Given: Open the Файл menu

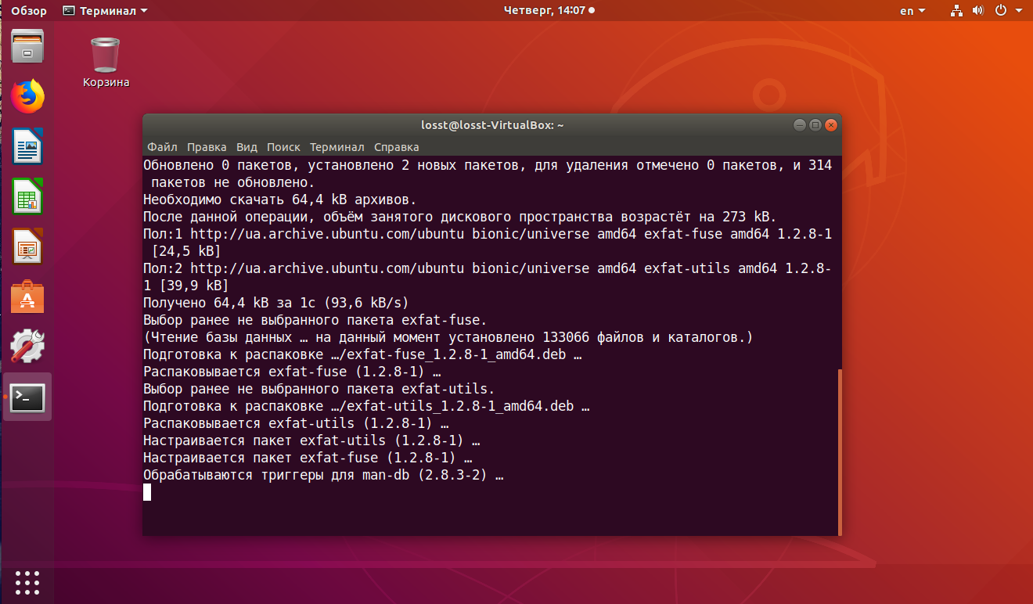Looking at the screenshot, I should coord(162,147).
